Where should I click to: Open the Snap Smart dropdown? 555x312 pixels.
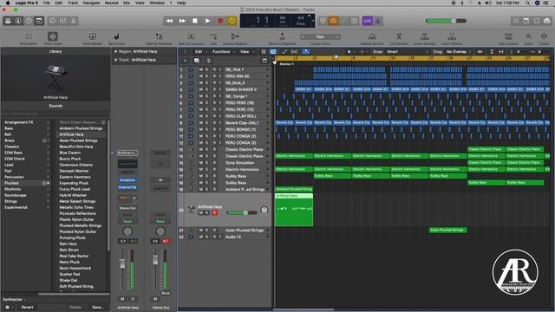point(408,52)
